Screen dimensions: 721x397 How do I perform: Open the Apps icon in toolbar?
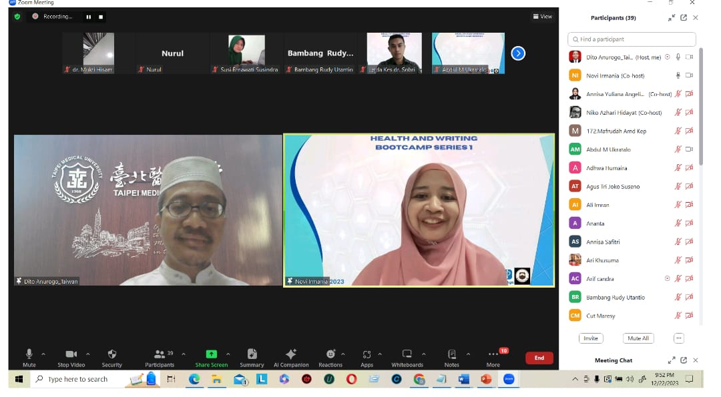pos(367,354)
